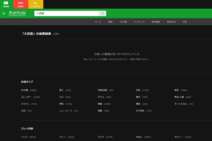Select the monthly video tab icon
Image resolution: width=212 pixels, height=141 pixels.
(6, 4)
